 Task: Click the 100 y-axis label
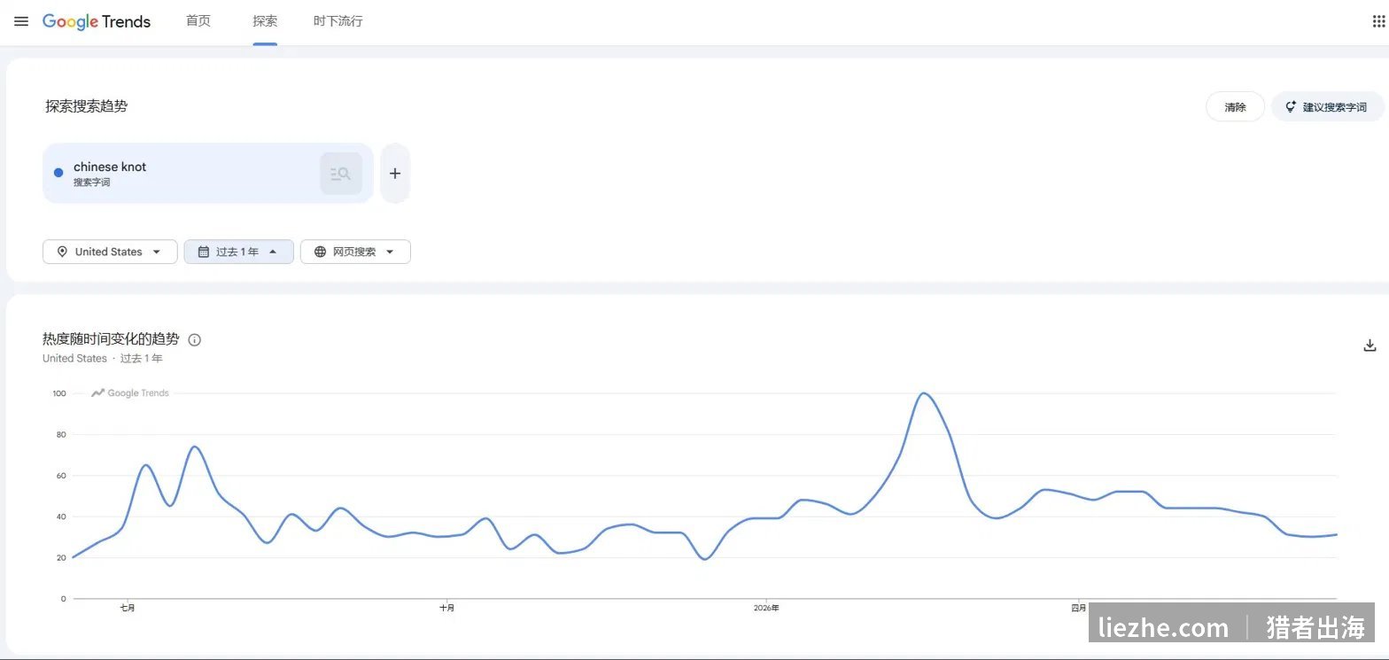pyautogui.click(x=59, y=393)
